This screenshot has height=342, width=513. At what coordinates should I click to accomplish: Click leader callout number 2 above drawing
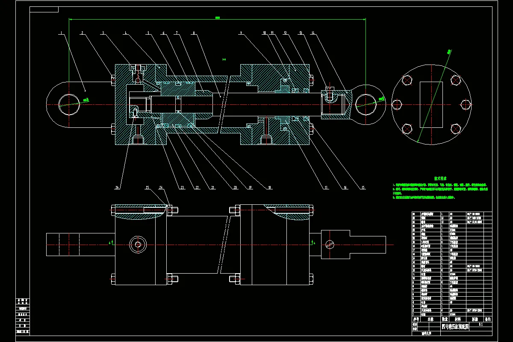82,32
